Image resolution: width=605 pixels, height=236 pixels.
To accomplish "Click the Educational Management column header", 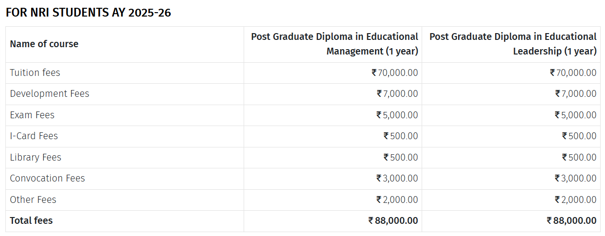I will click(335, 44).
